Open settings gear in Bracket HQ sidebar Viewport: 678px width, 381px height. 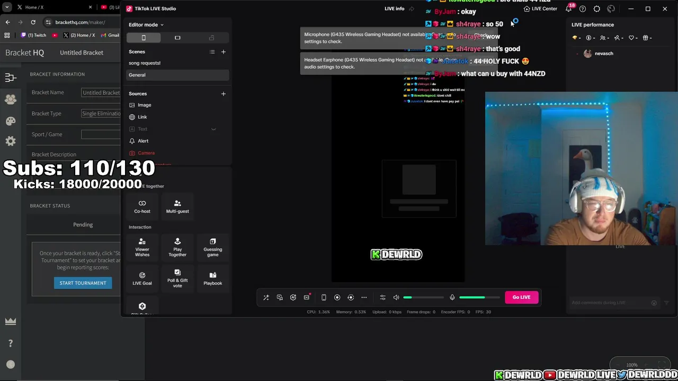point(10,141)
